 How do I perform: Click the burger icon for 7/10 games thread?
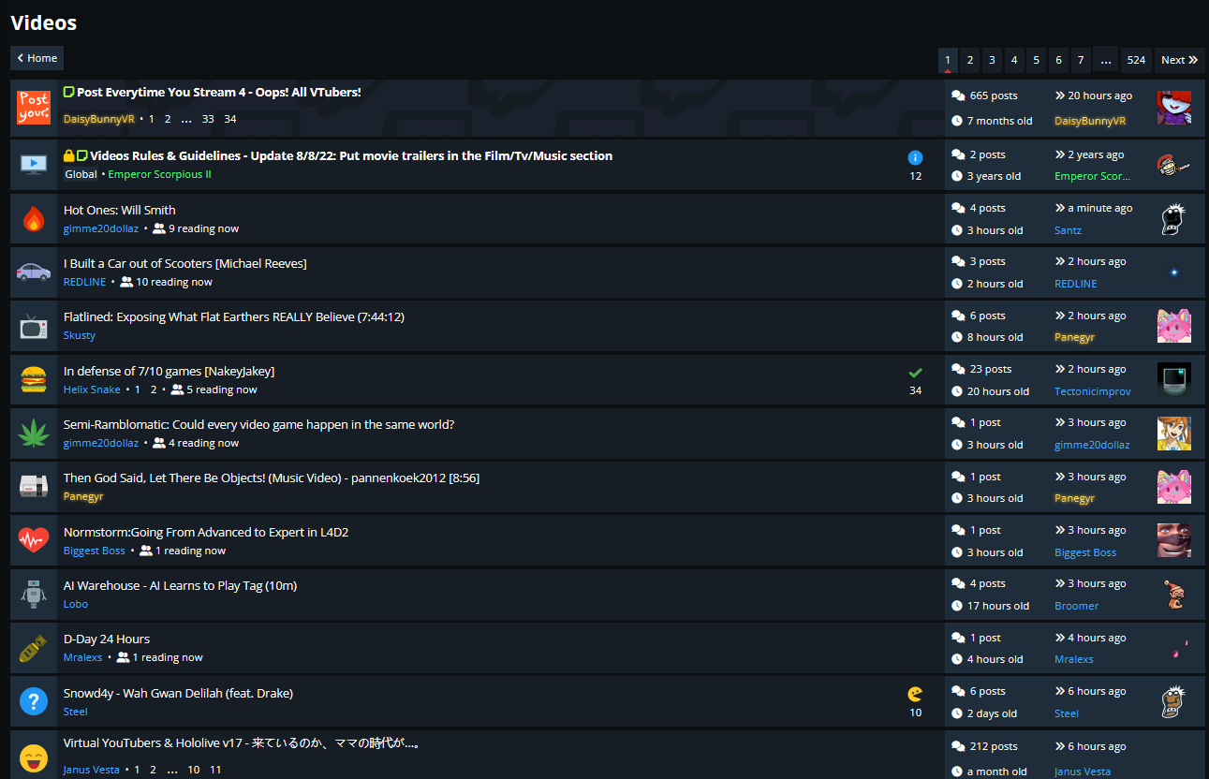pyautogui.click(x=34, y=380)
